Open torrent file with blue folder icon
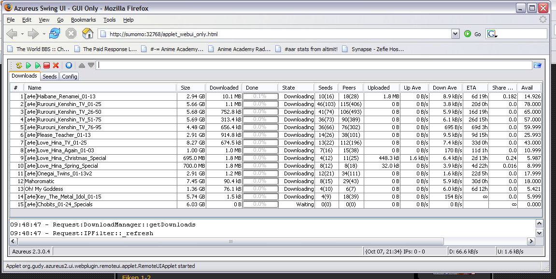This screenshot has width=556, height=279. click(x=537, y=65)
